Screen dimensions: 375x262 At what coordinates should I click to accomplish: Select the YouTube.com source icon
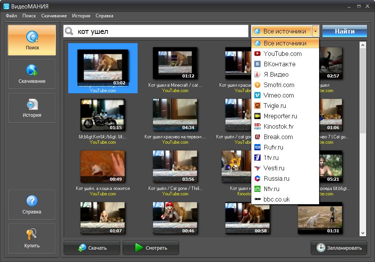(257, 54)
